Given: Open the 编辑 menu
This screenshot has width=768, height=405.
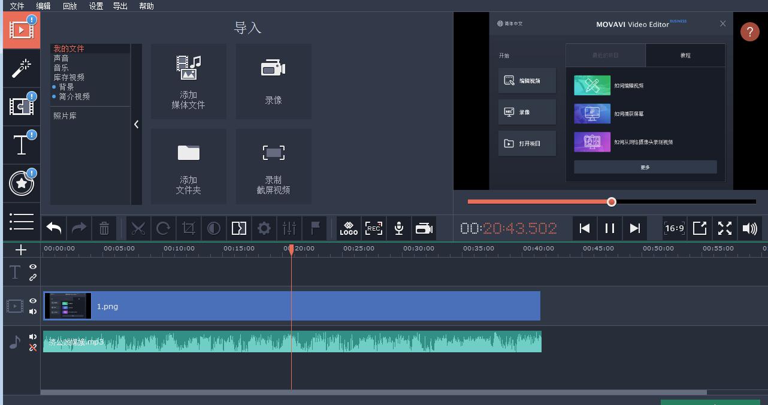Looking at the screenshot, I should [44, 6].
